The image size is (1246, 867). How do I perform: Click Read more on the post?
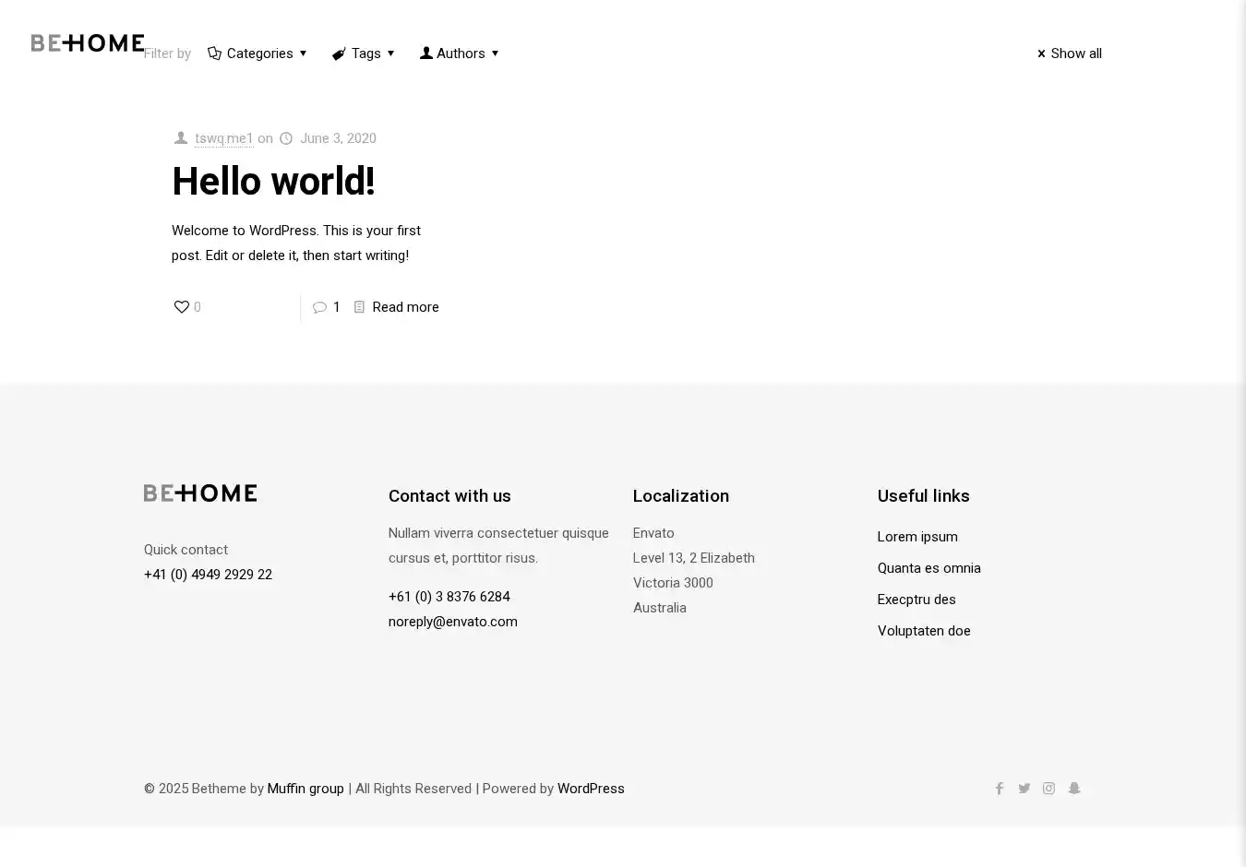pyautogui.click(x=405, y=307)
